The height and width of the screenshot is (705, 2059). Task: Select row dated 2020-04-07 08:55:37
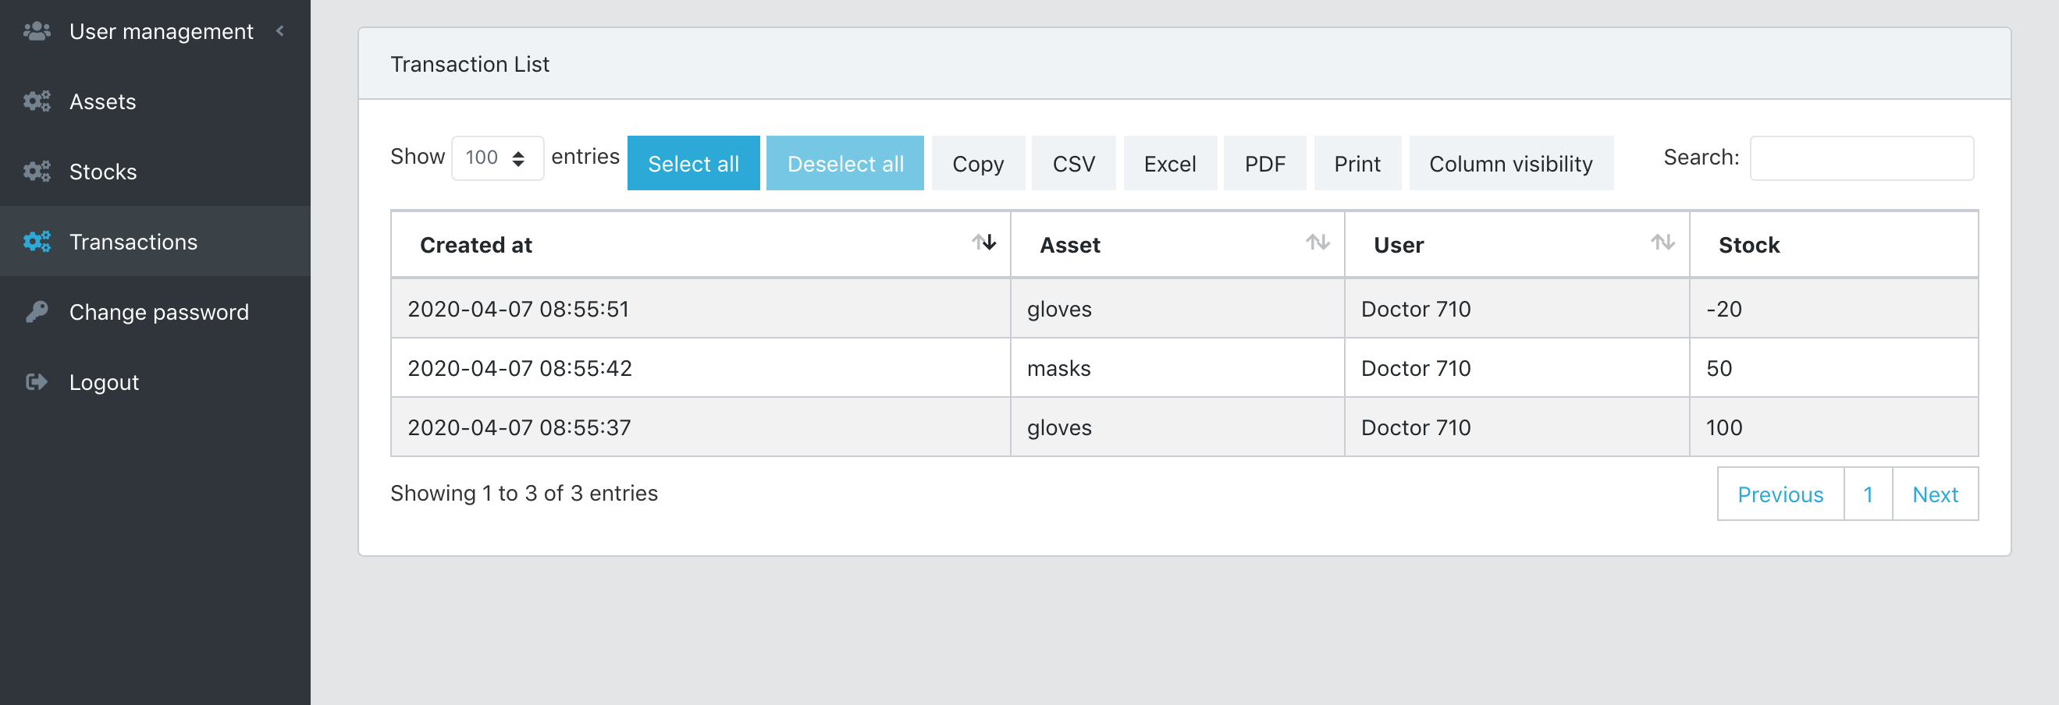[x=1185, y=427]
